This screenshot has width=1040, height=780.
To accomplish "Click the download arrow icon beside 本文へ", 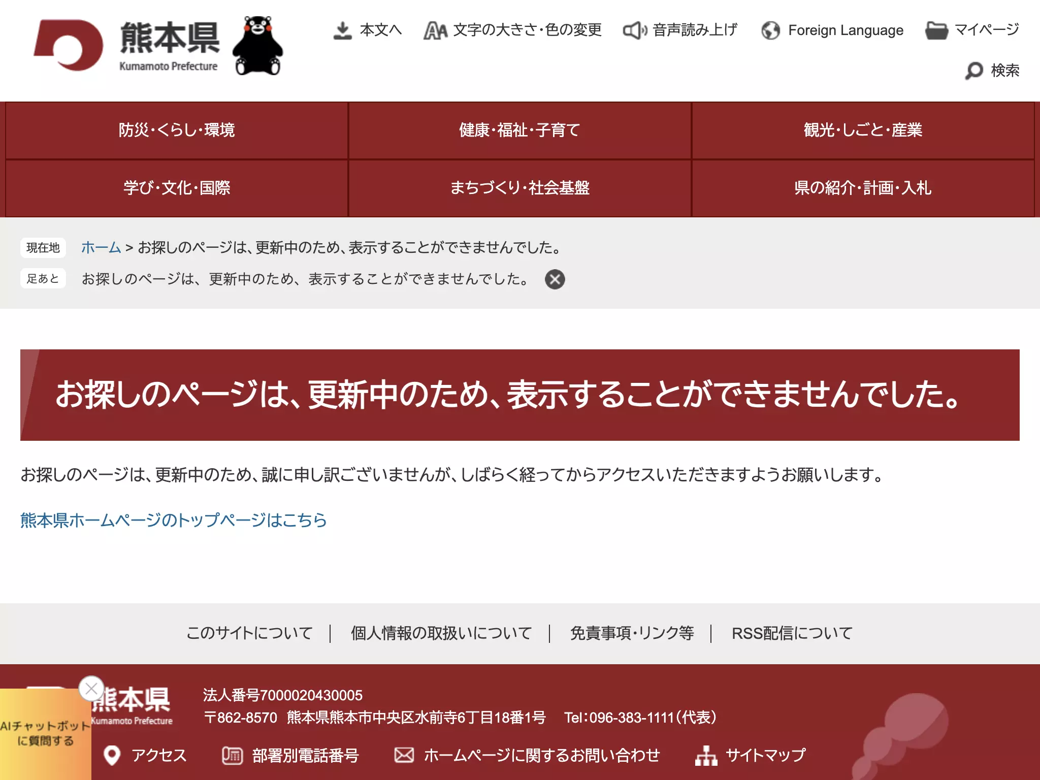I will click(x=343, y=30).
